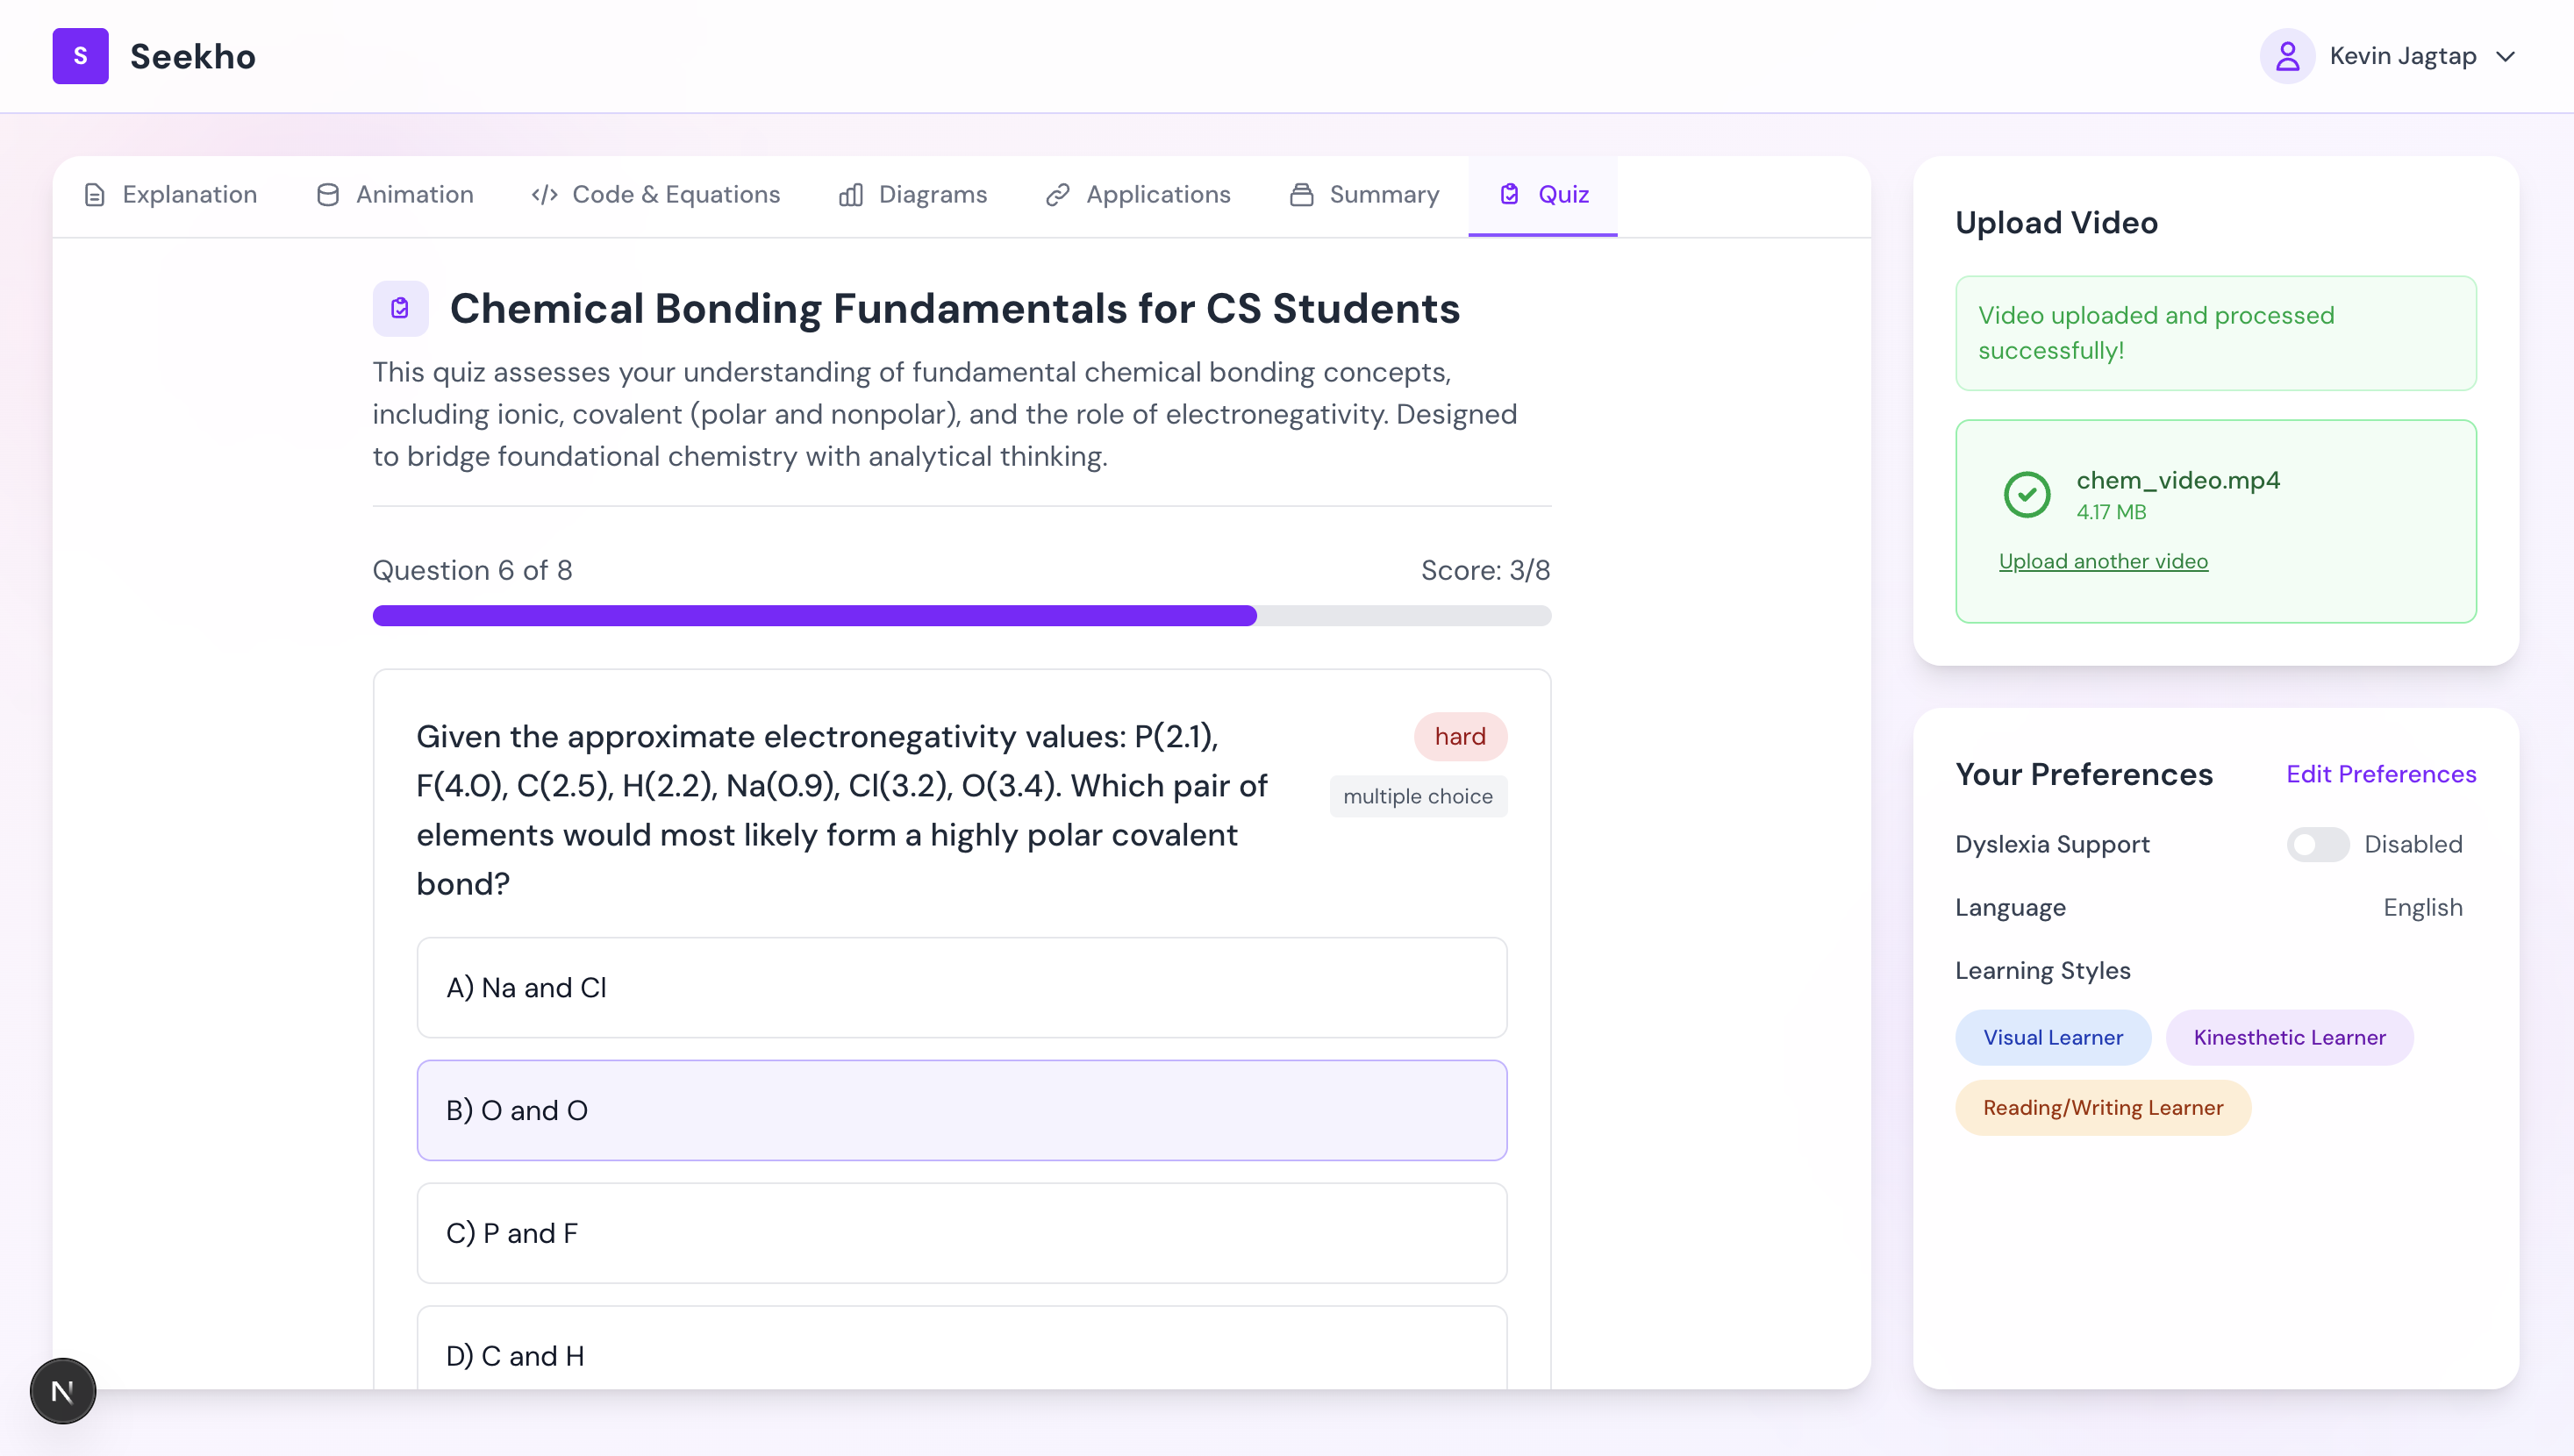The image size is (2574, 1456).
Task: Open the Kevin Jagtap user menu
Action: pos(2402,56)
